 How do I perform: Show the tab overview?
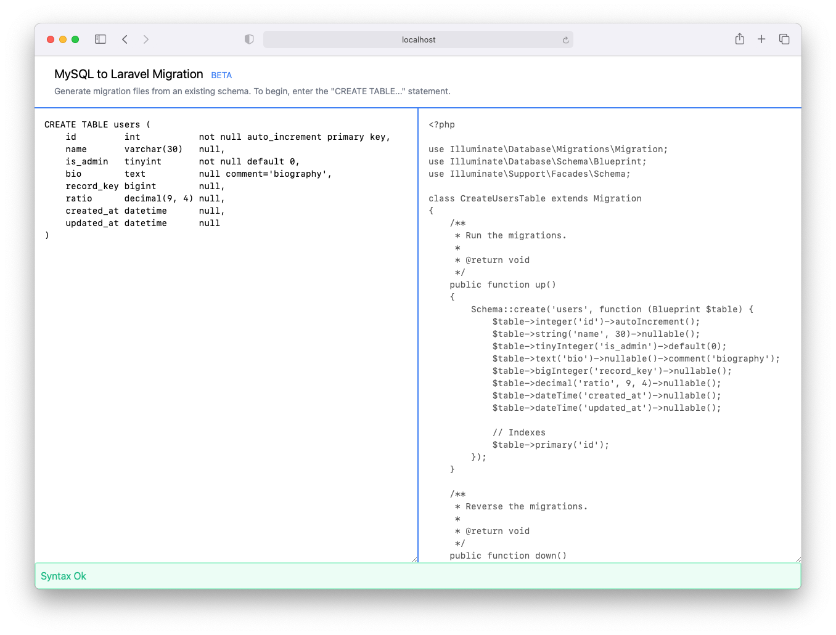coord(784,39)
